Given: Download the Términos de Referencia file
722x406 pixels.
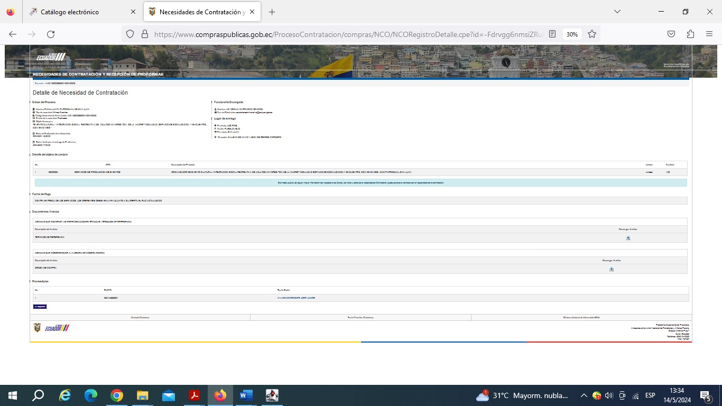Looking at the screenshot, I should click(x=628, y=238).
